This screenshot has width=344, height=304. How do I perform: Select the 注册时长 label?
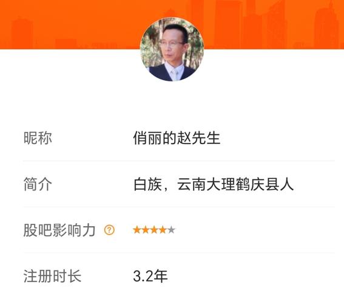tap(52, 276)
